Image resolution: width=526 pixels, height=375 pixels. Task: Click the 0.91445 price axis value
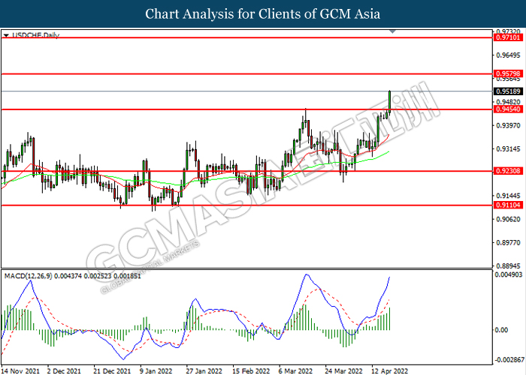[x=508, y=196]
